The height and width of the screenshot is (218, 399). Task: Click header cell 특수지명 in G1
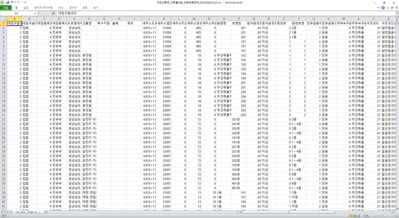click(x=104, y=23)
